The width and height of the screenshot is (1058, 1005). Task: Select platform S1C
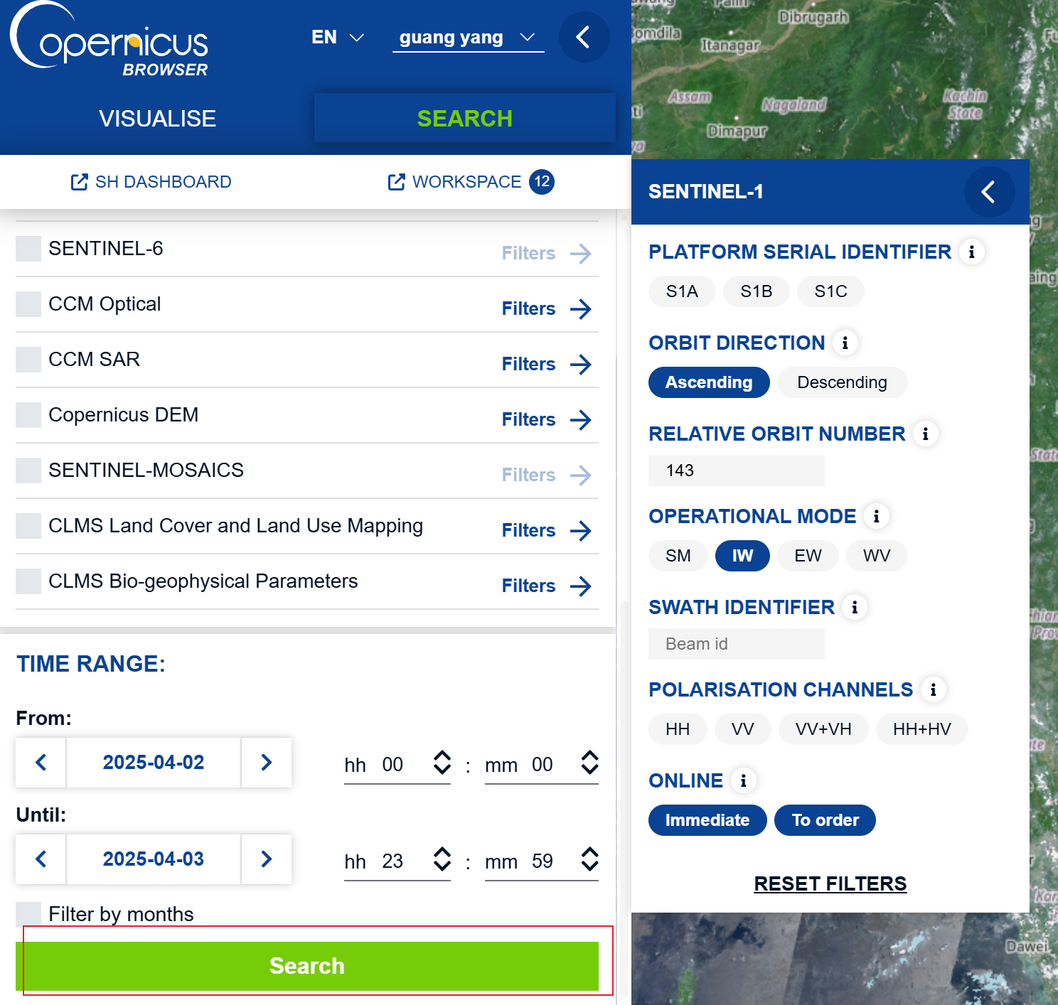[x=830, y=291]
